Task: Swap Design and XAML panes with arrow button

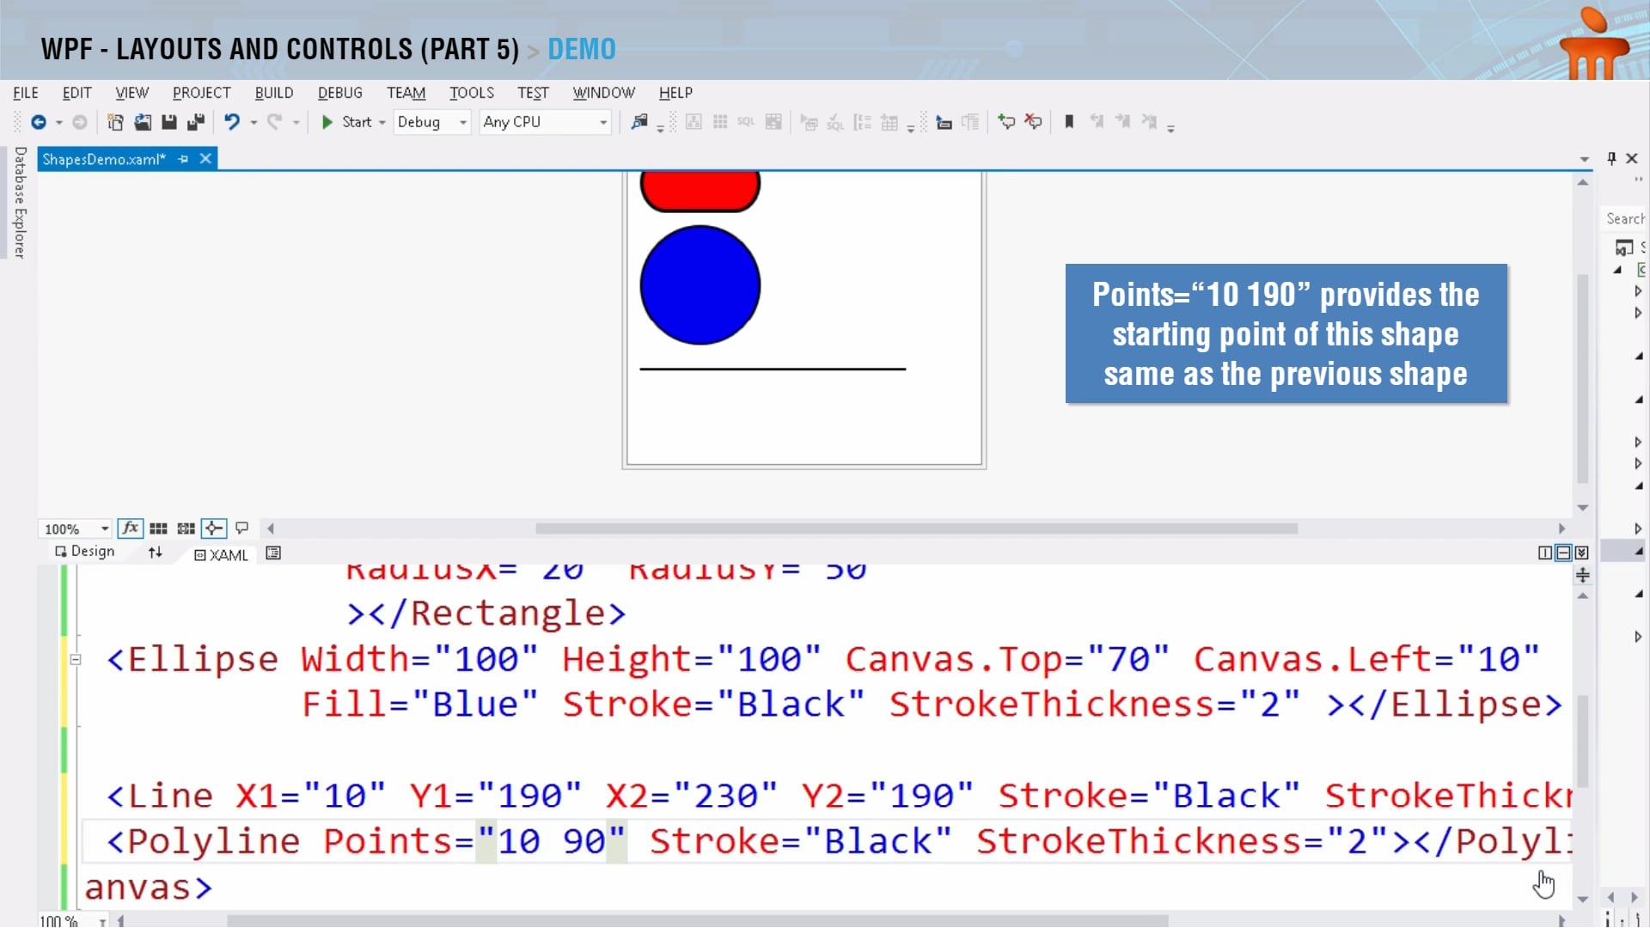Action: point(155,553)
